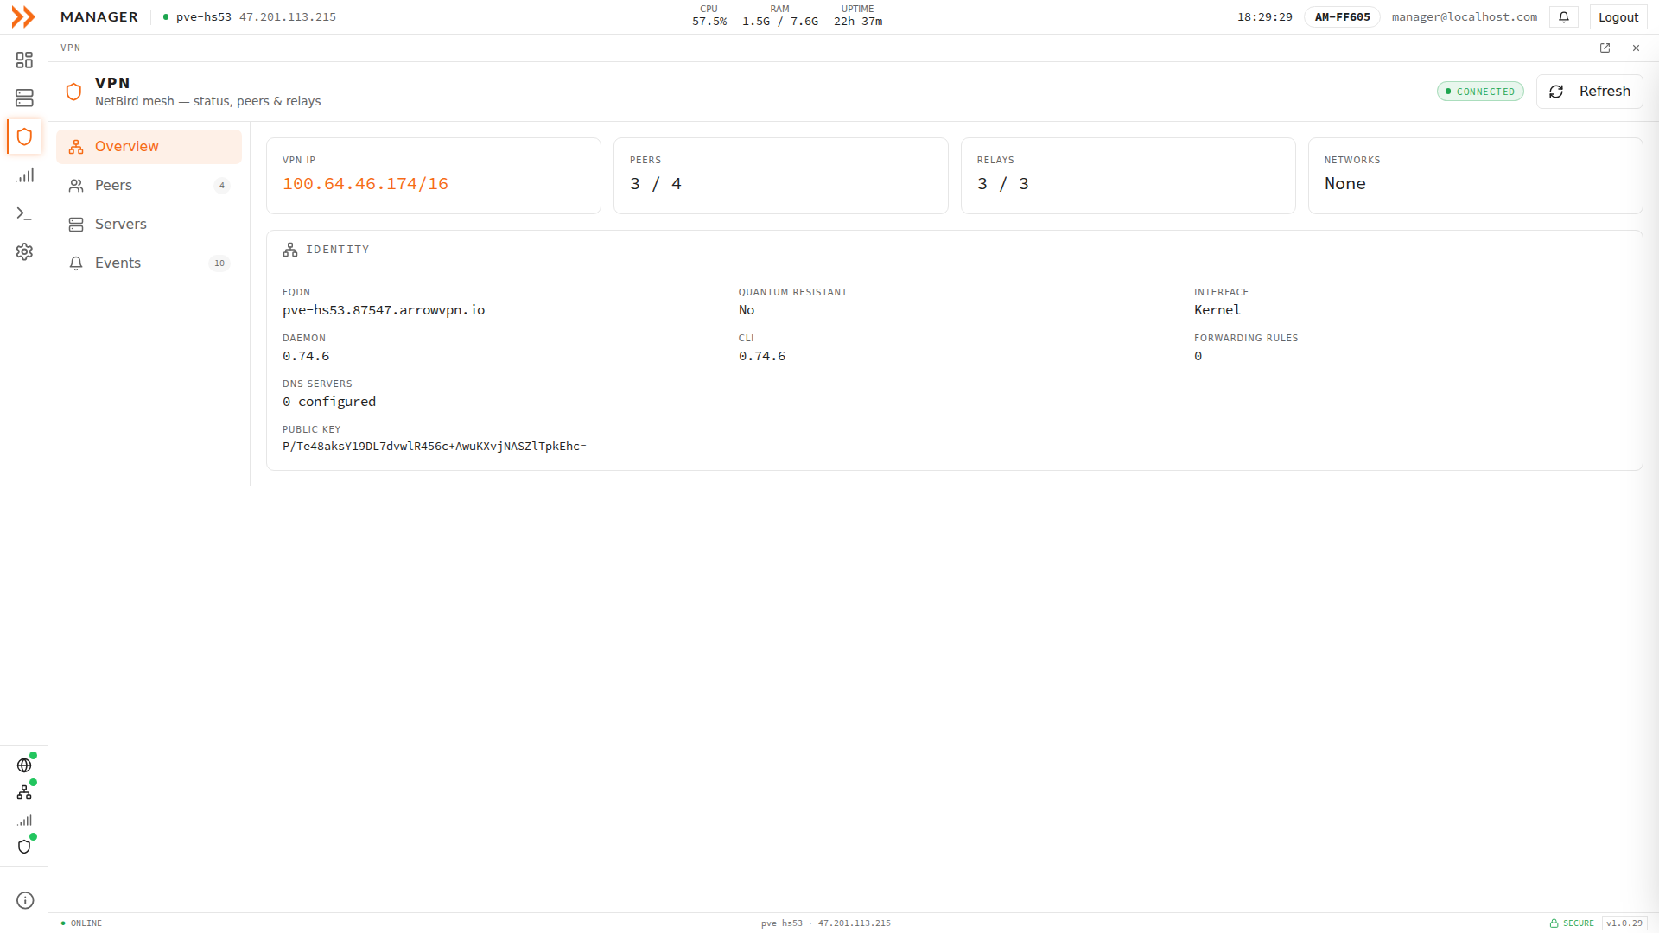Image resolution: width=1659 pixels, height=933 pixels.
Task: Click the Events count badge 10
Action: (219, 263)
